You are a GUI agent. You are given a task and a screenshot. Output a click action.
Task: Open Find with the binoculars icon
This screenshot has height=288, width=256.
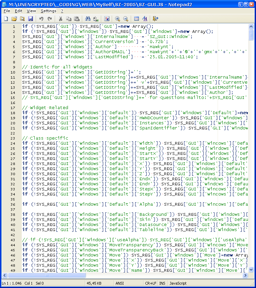tap(88, 19)
